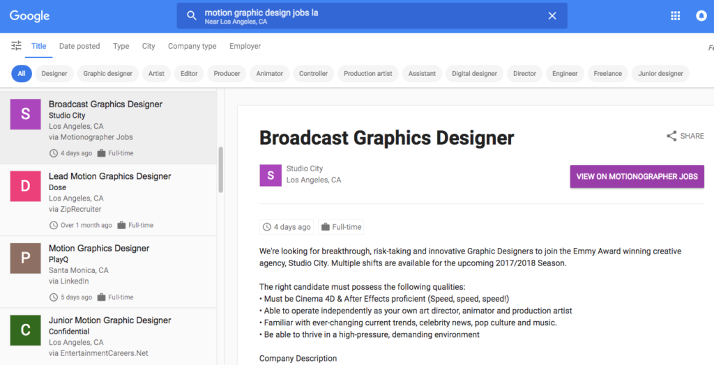Click Near Los Angeles, CA subtext
714x365 pixels.
[x=236, y=22]
